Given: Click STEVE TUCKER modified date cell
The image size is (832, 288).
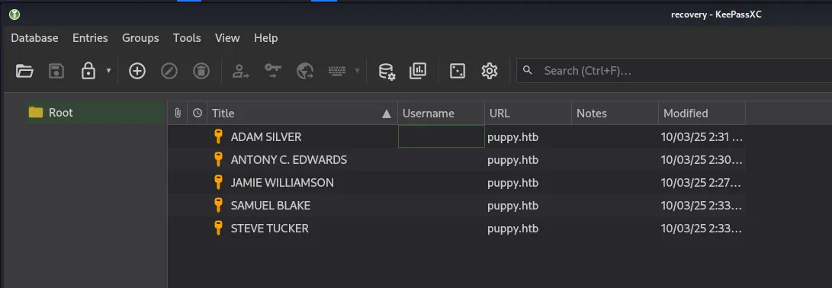Looking at the screenshot, I should click(702, 228).
